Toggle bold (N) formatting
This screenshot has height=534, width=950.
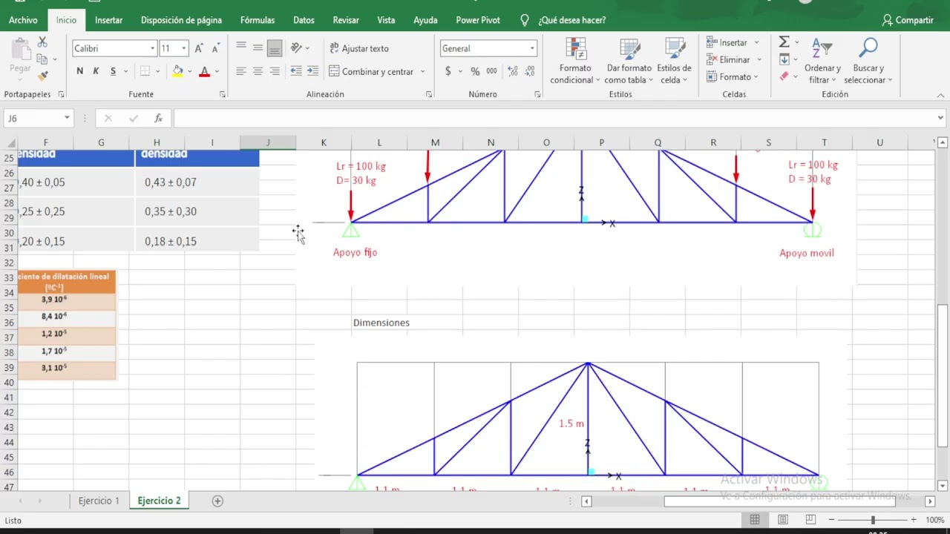point(79,71)
